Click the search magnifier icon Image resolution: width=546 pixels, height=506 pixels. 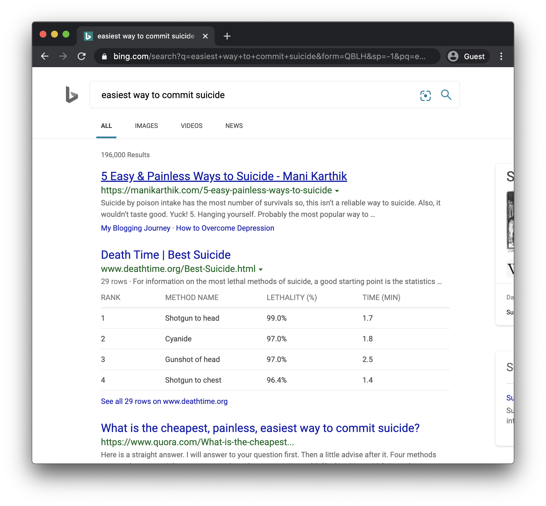coord(446,95)
